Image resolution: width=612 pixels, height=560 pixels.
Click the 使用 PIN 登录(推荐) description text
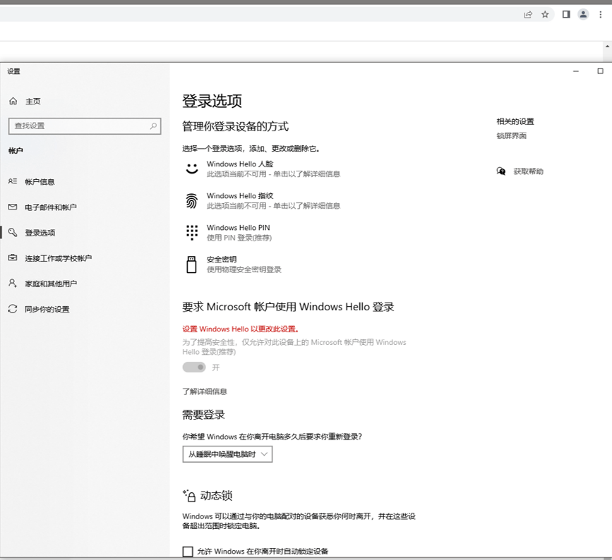[239, 238]
